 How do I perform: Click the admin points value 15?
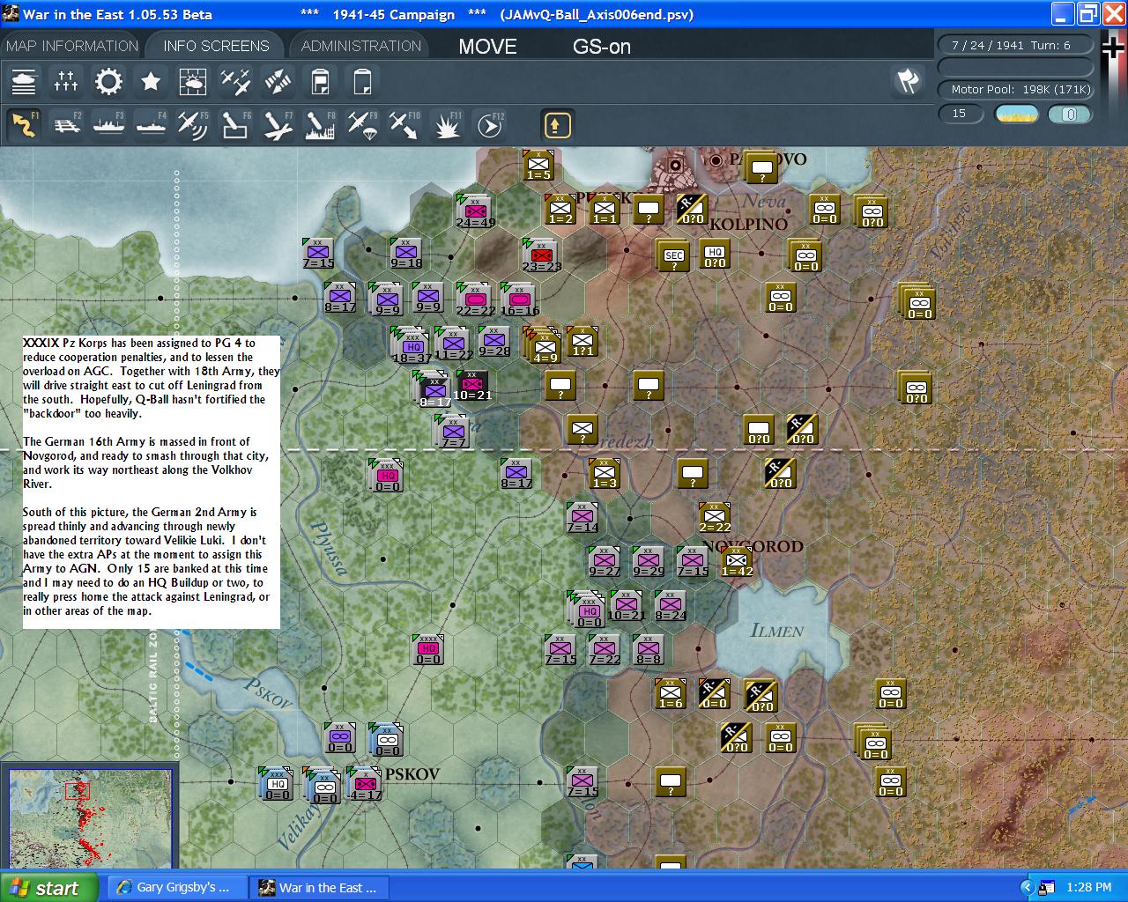(x=960, y=114)
